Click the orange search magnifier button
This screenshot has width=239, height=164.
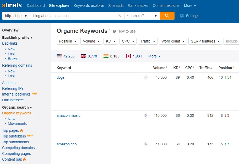coord(167,16)
